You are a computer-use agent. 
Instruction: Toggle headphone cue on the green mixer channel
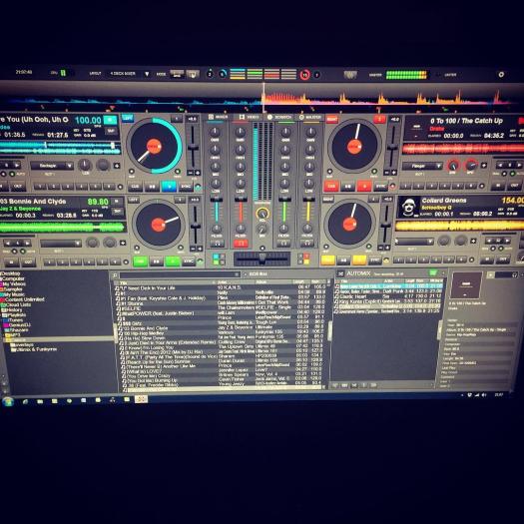click(283, 244)
